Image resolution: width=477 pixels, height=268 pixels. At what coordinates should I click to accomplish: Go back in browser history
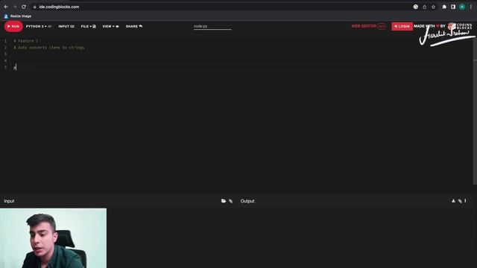click(6, 7)
